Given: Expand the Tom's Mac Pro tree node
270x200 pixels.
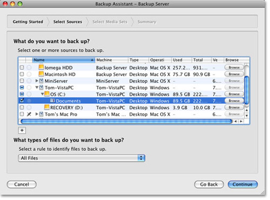Looking at the screenshot, I should (x=37, y=114).
